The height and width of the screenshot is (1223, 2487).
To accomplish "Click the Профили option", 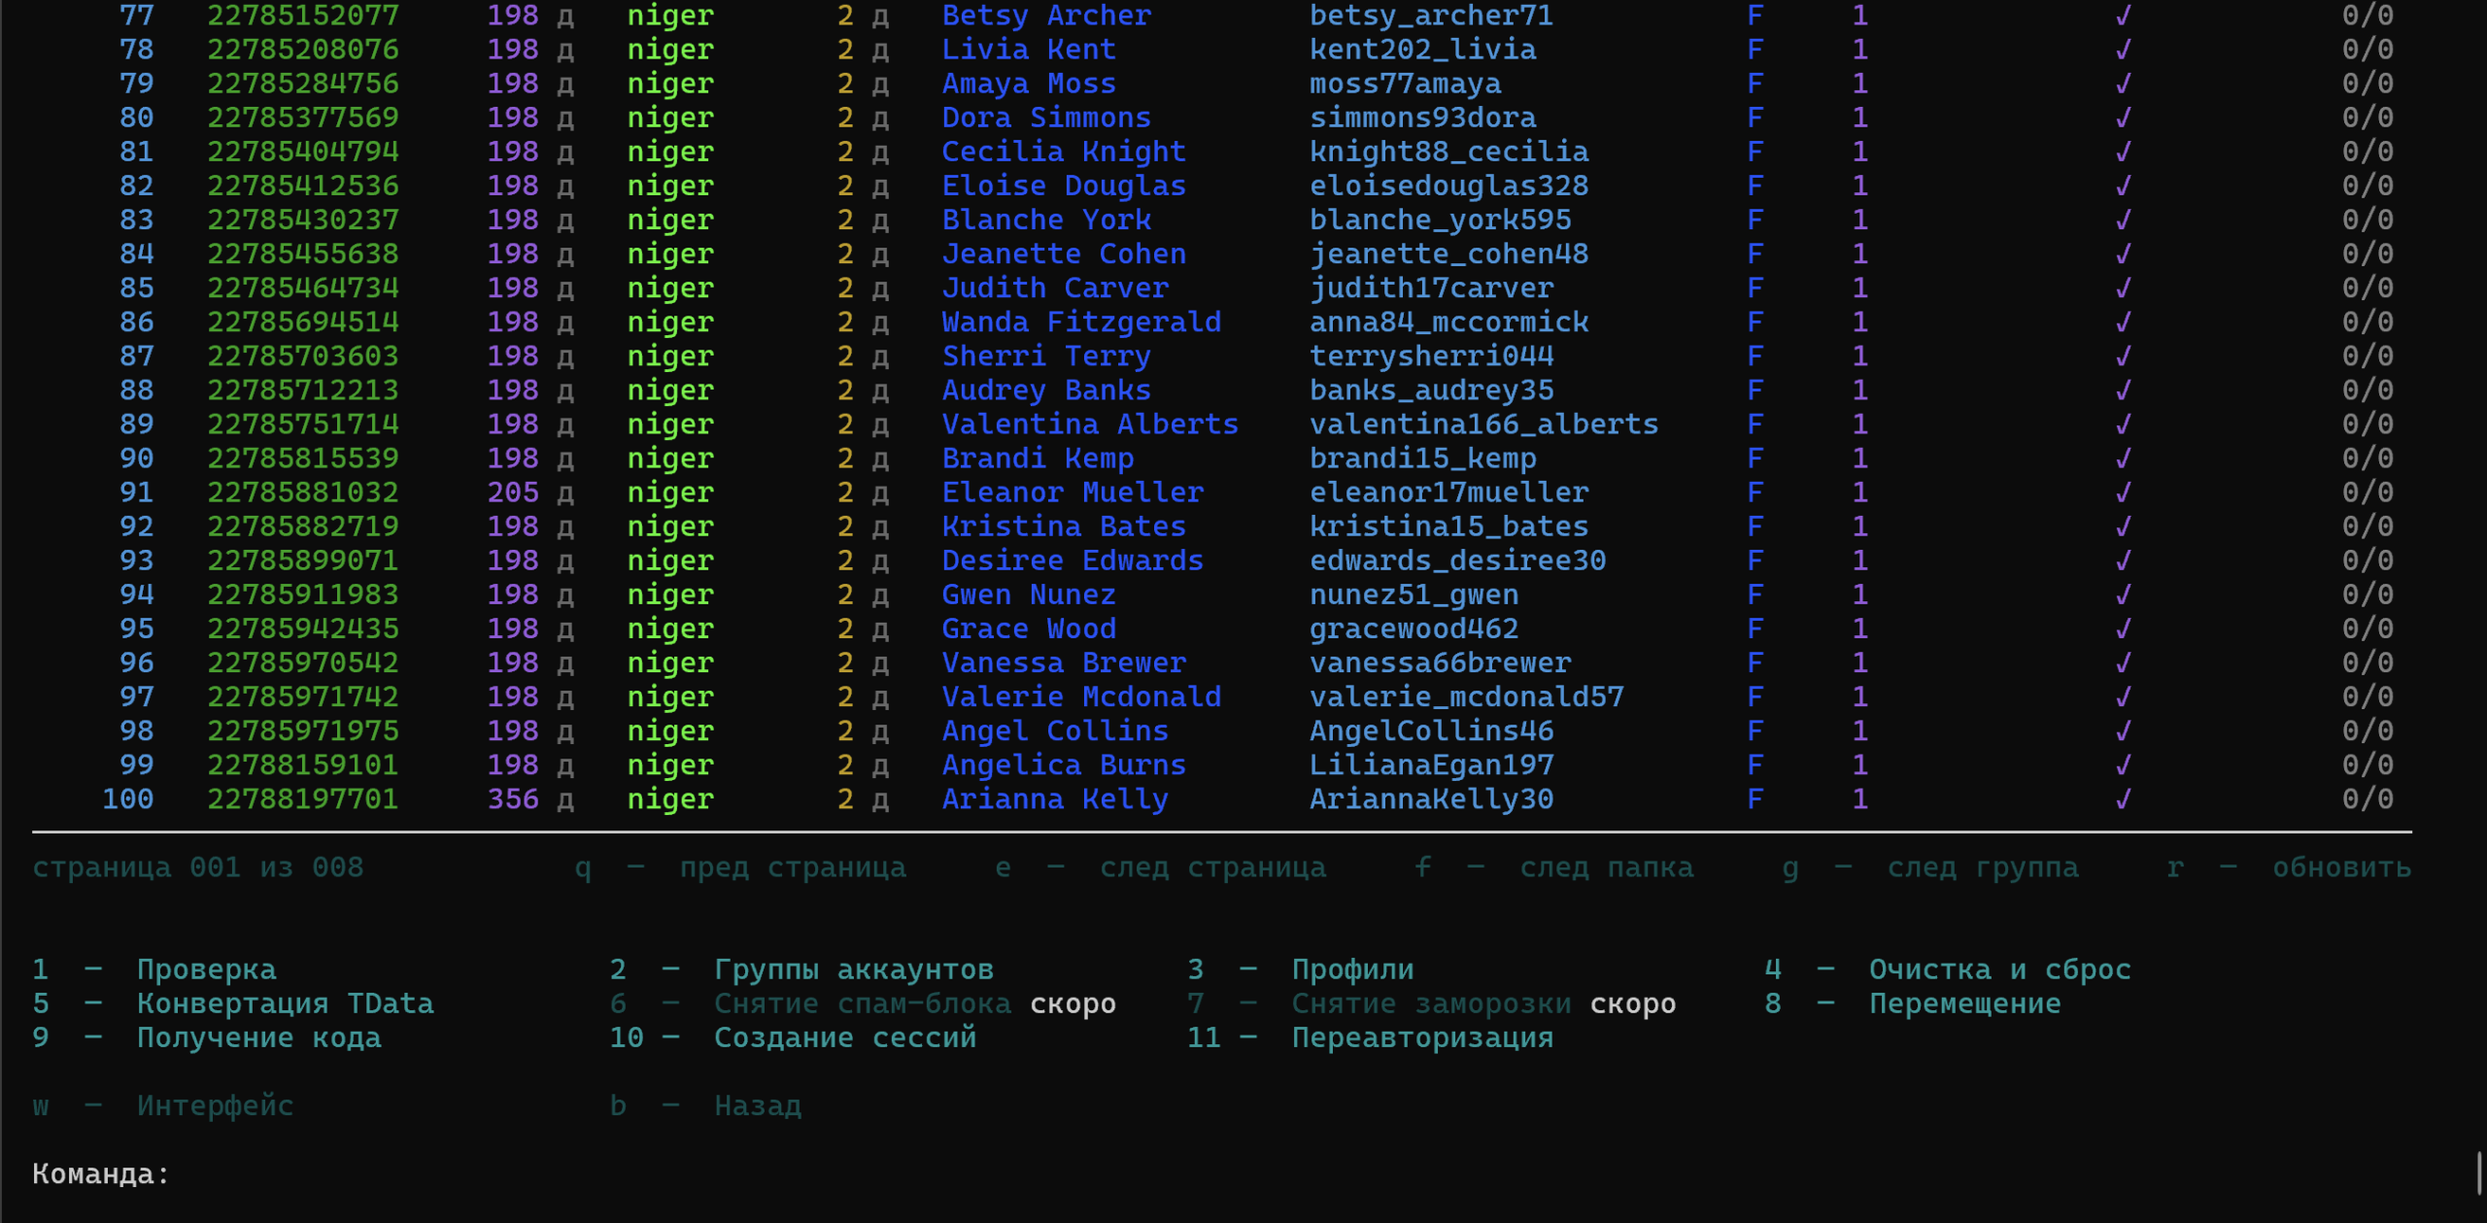I will click(1352, 969).
